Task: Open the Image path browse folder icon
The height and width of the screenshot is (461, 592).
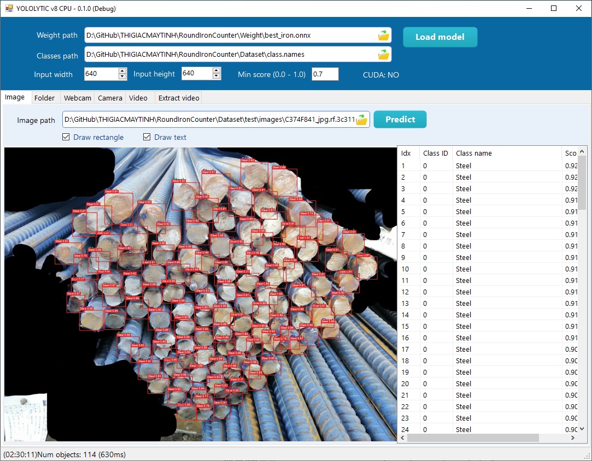Action: pyautogui.click(x=362, y=120)
